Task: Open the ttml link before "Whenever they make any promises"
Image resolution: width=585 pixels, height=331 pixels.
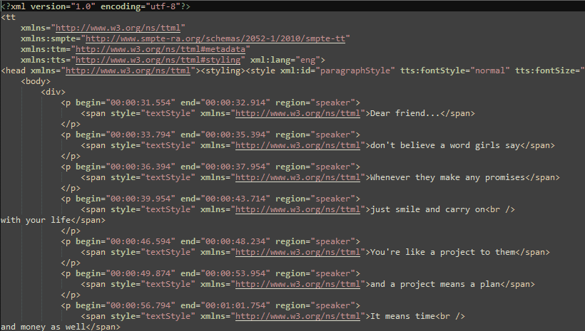Action: pyautogui.click(x=297, y=177)
